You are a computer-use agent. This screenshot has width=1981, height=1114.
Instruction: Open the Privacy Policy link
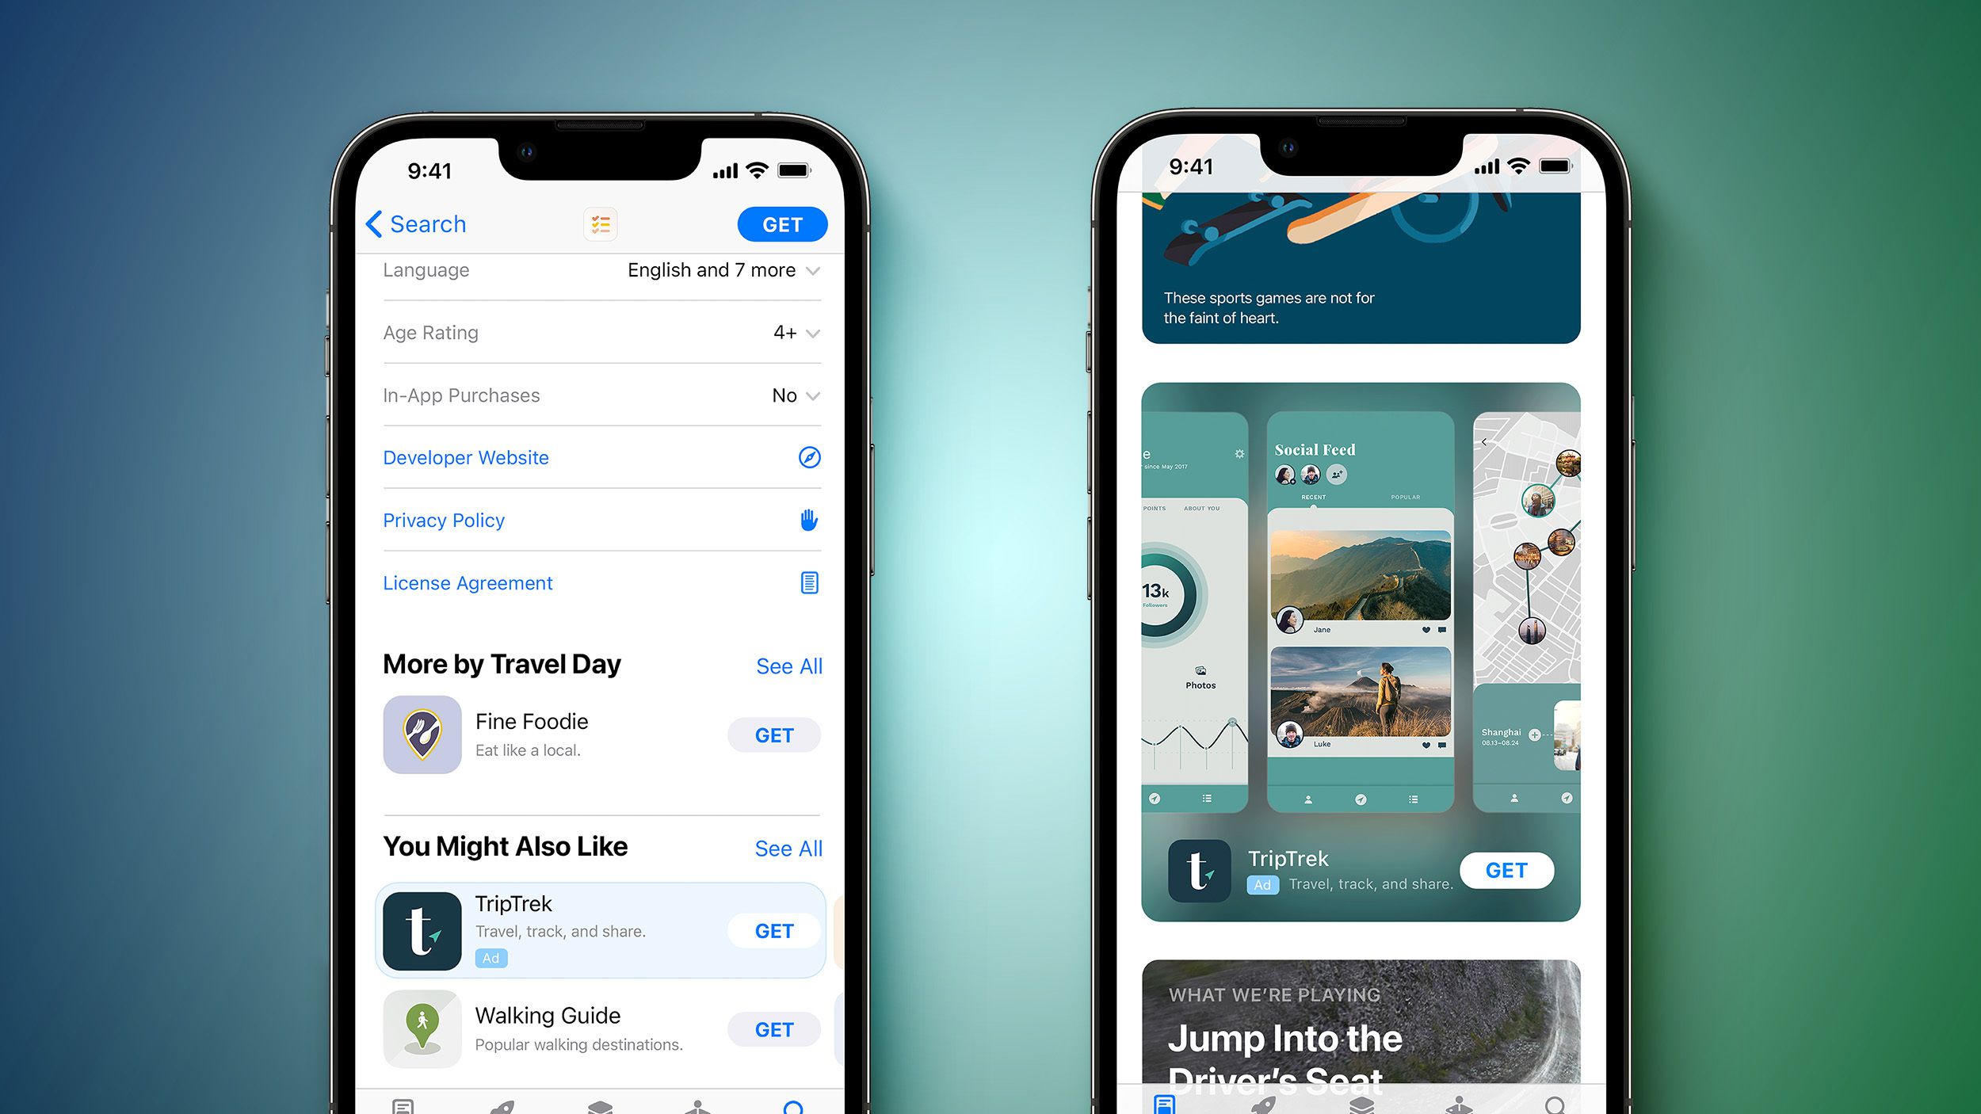[444, 520]
